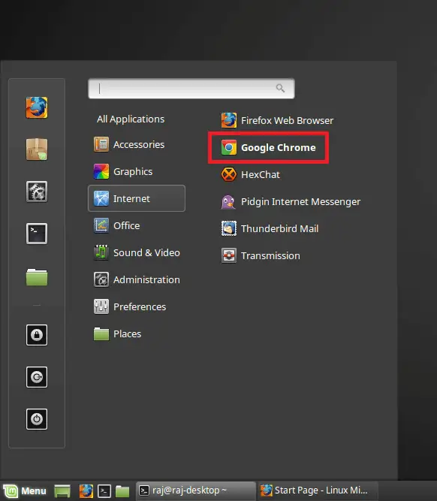The image size is (437, 501).
Task: Launch Firefox Web Browser label
Action: point(287,120)
